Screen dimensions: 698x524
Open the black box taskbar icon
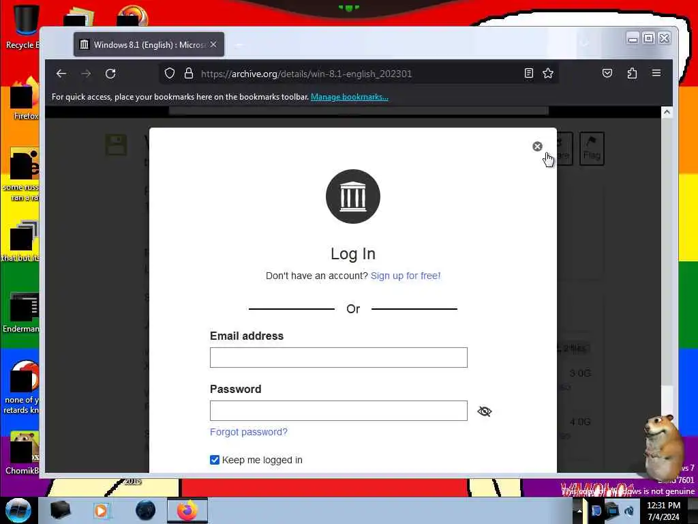60,510
